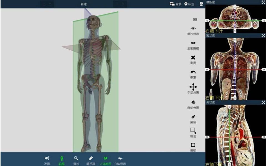Click the 恢复 (restore) arrow icon

coord(193,72)
